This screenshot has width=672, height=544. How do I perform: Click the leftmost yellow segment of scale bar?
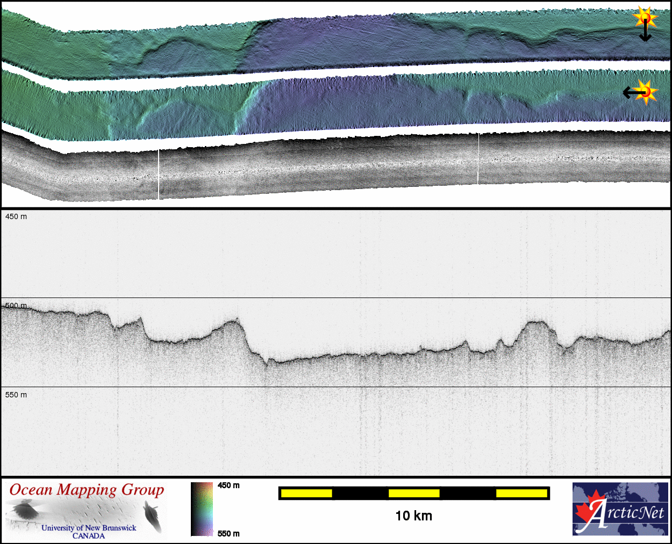tap(306, 493)
